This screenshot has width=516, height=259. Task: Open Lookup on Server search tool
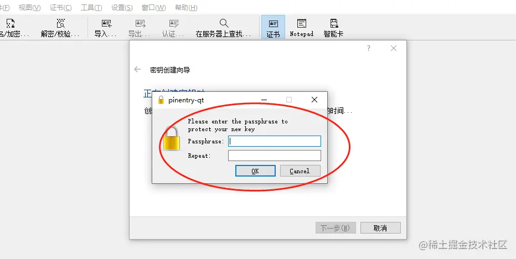224,28
